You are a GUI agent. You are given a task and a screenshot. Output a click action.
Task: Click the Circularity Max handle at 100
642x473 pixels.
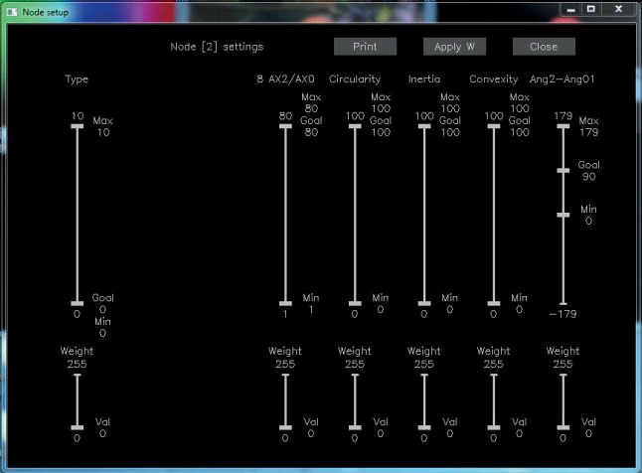click(x=355, y=126)
